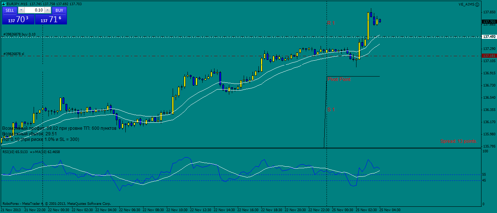This screenshot has width=497, height=213.
Task: Click the RSI level 45 label
Action: [x=484, y=180]
